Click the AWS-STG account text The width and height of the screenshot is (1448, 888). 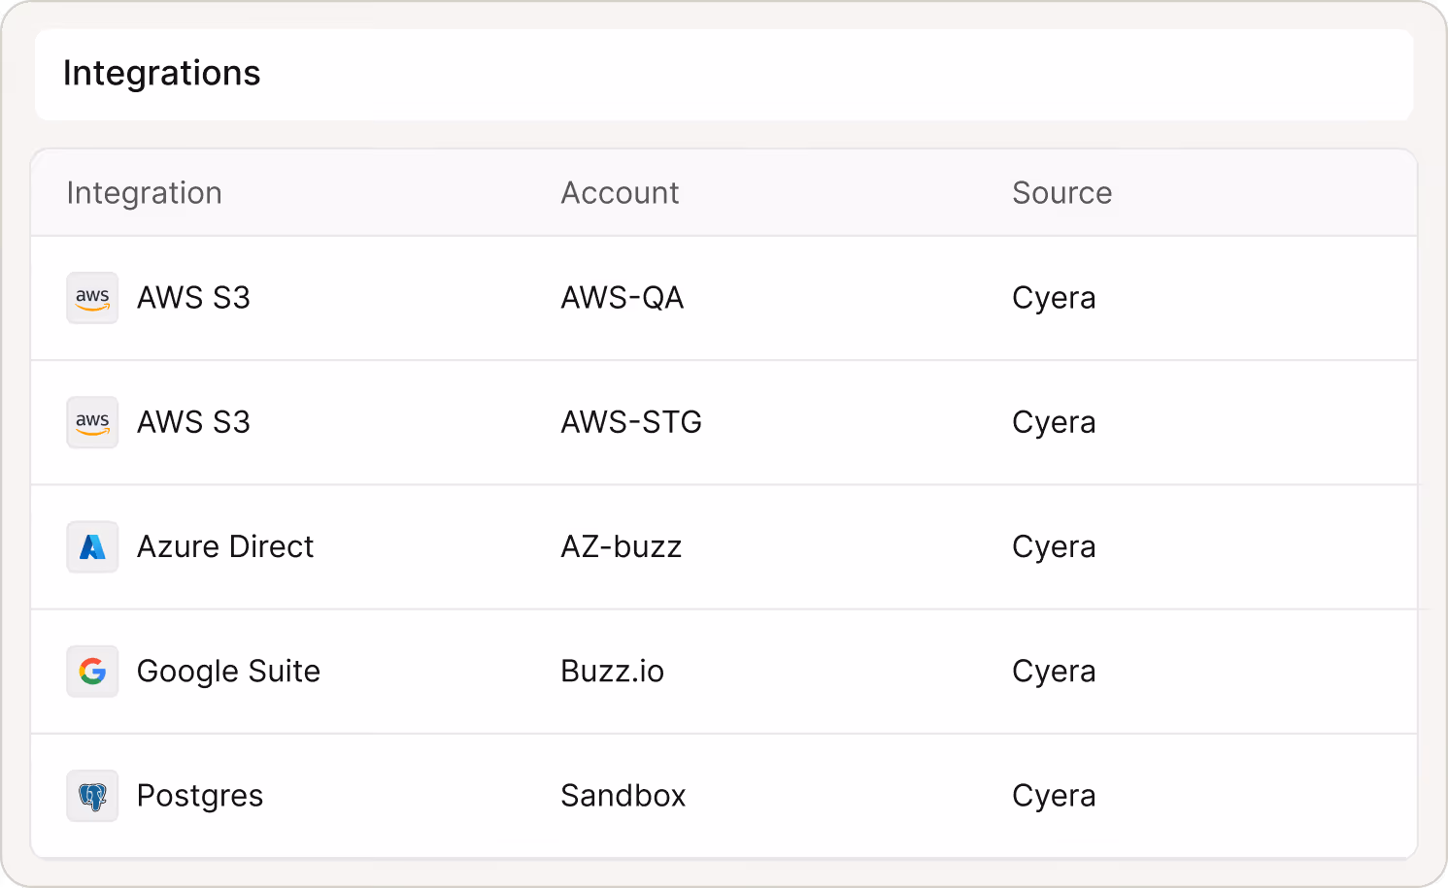click(x=631, y=422)
